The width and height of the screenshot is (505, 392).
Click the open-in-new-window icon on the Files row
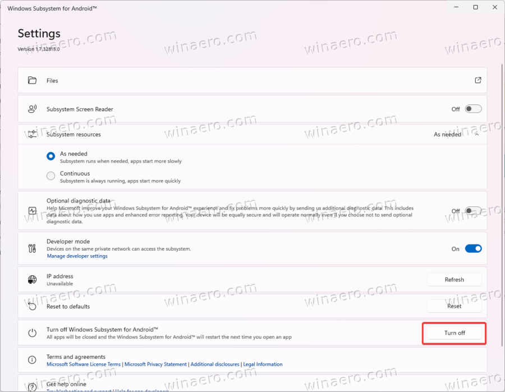[478, 80]
